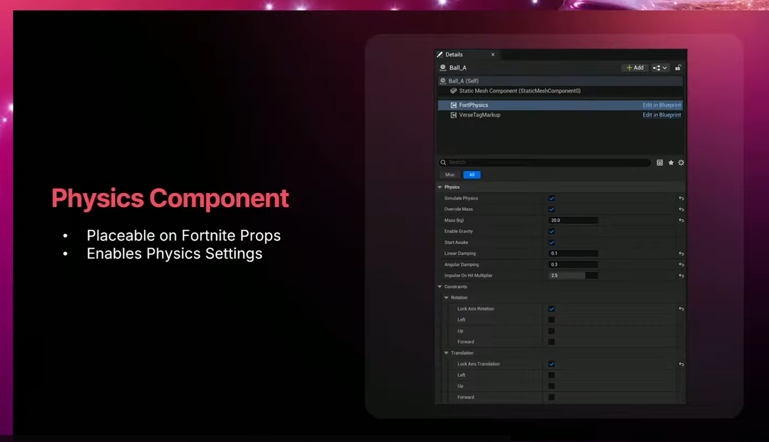Enable the Rotation Left axis checkbox
769x442 pixels.
tap(551, 320)
